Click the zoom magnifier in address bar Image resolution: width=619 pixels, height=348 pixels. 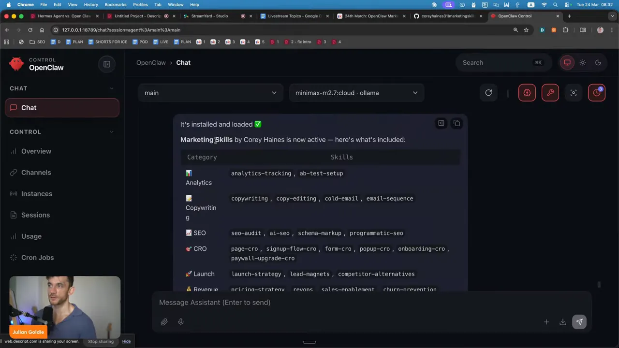click(516, 30)
